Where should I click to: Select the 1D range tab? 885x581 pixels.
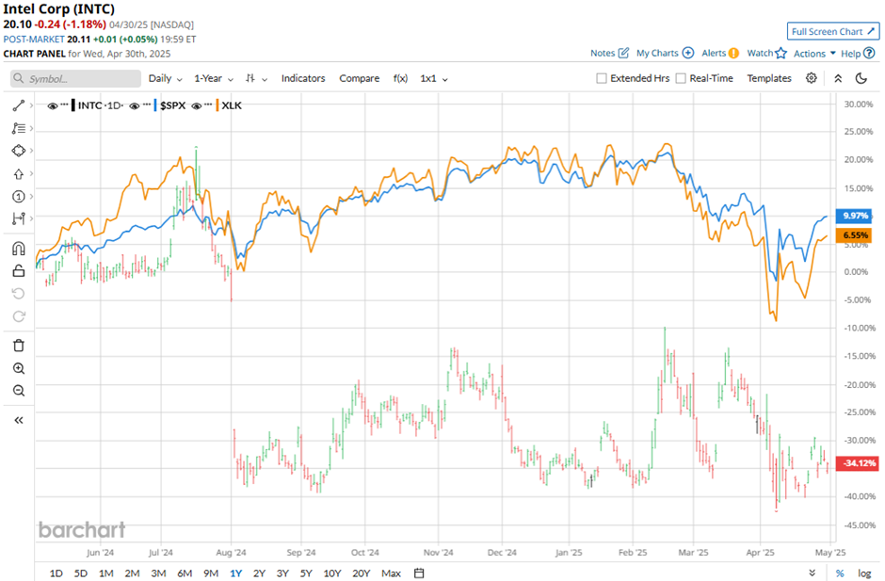(x=56, y=573)
